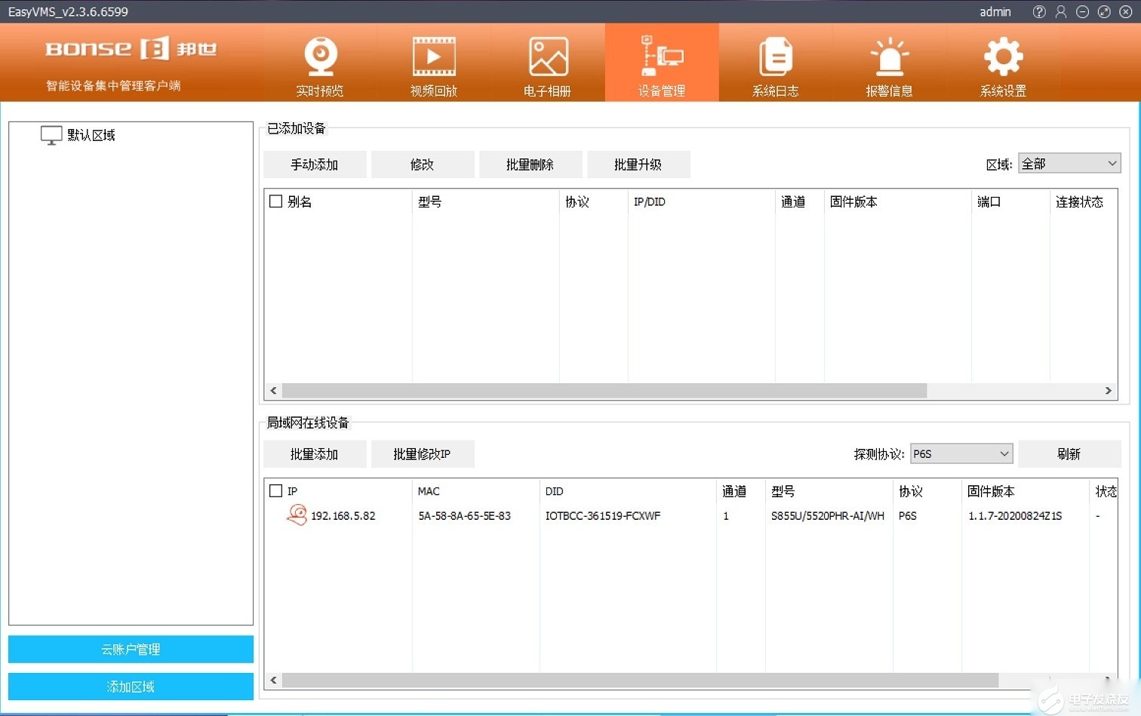Open the 报警信息 alarm siren icon
This screenshot has width=1141, height=716.
click(890, 57)
